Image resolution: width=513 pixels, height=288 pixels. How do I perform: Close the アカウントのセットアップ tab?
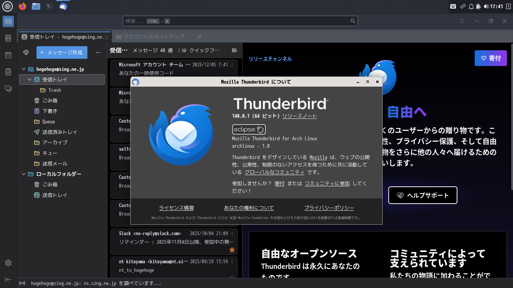pyautogui.click(x=200, y=37)
